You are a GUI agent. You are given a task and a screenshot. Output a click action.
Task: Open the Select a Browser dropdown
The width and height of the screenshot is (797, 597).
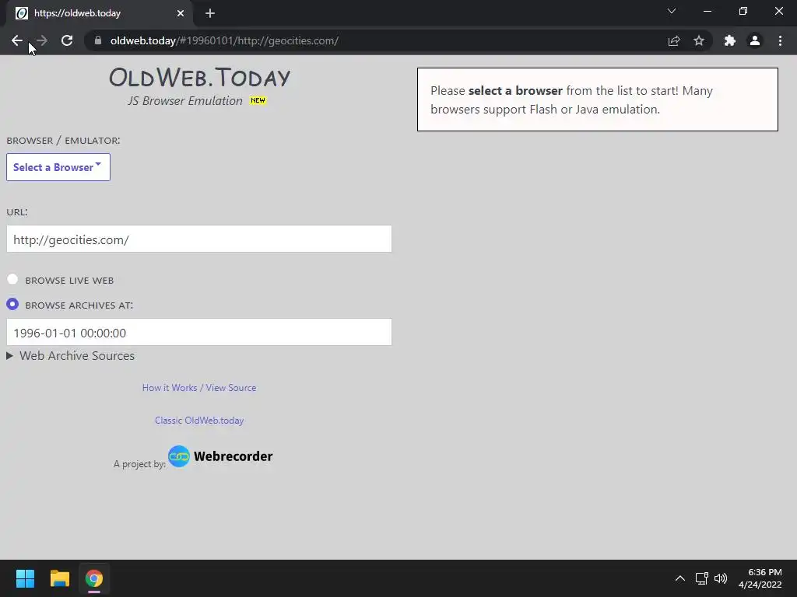click(58, 167)
